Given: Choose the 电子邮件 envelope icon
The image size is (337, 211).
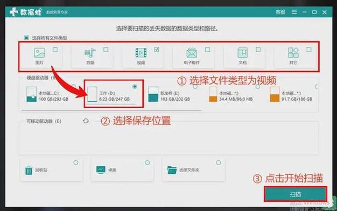Looking at the screenshot, I should pos(192,53).
